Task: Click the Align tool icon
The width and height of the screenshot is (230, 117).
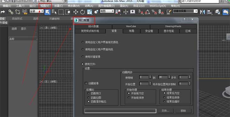Action: click(x=210, y=12)
